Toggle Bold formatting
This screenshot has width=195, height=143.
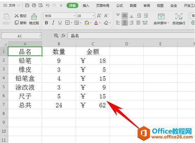47,23
